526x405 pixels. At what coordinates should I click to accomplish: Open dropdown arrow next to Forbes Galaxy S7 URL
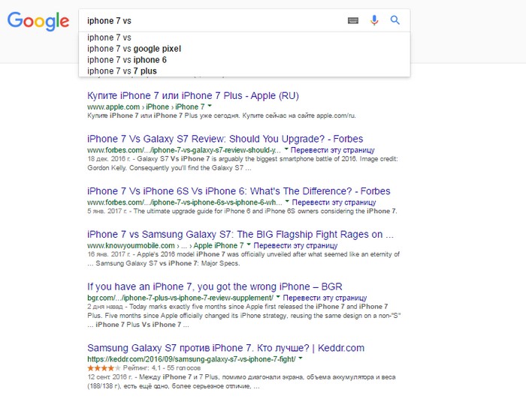click(286, 149)
